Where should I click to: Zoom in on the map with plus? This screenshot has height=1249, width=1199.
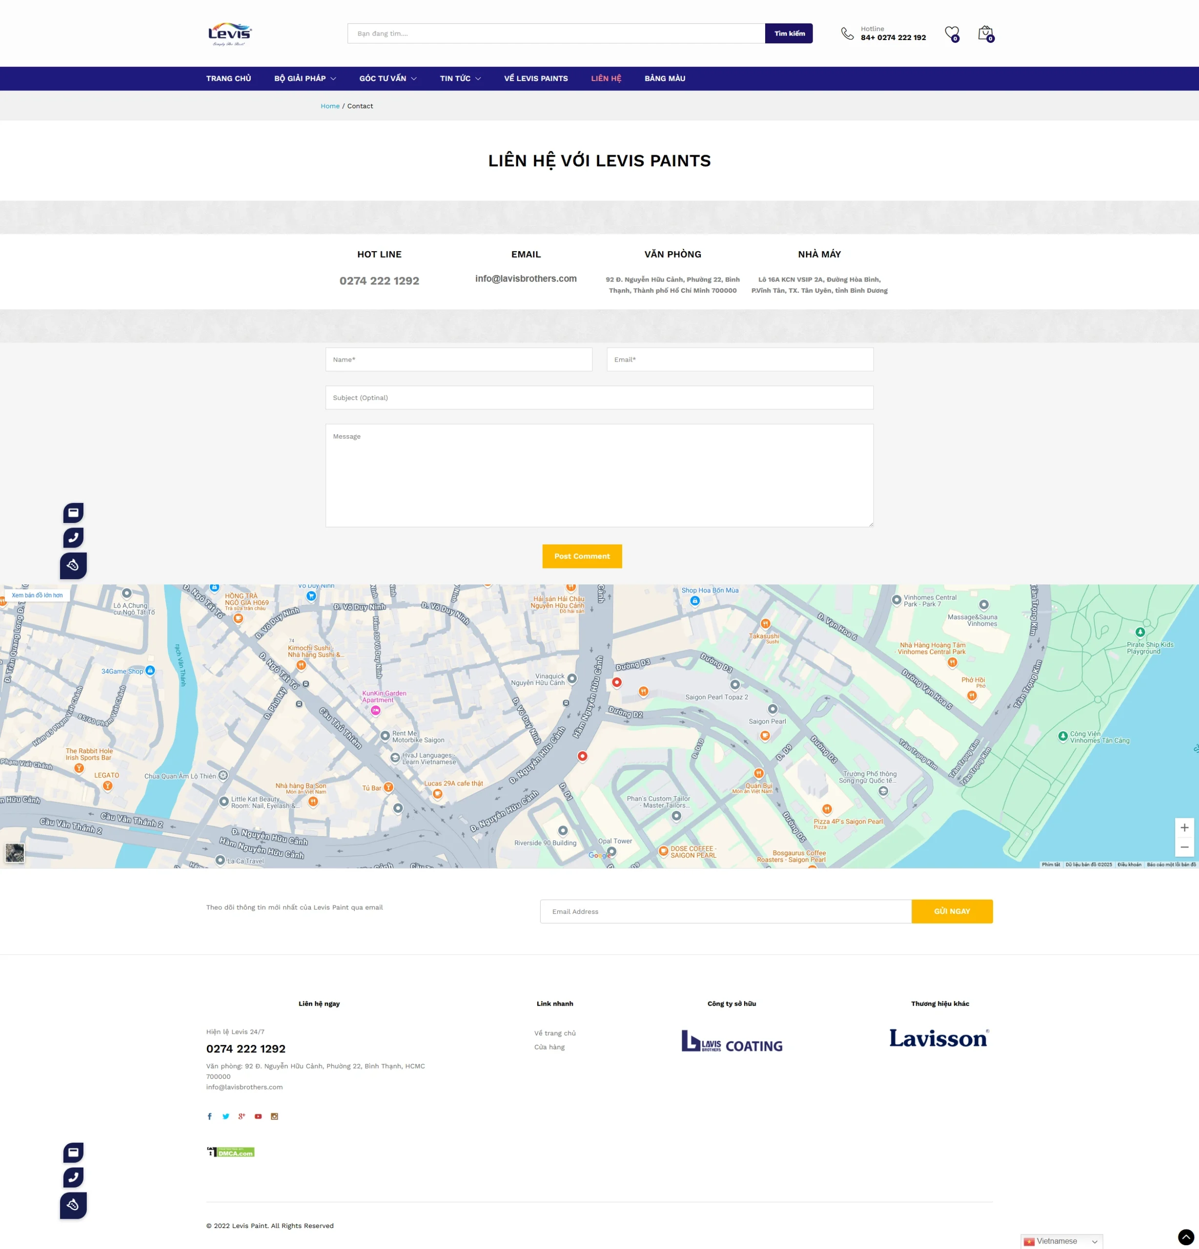click(x=1184, y=828)
